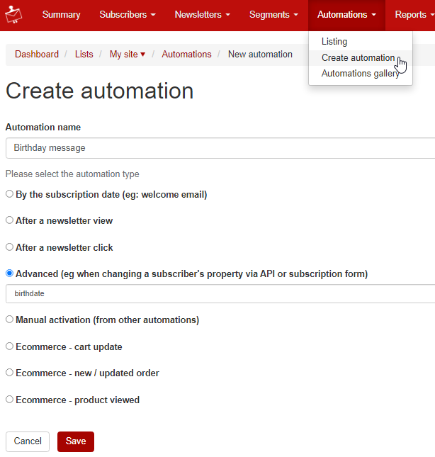The width and height of the screenshot is (435, 457).
Task: Save the new automation
Action: [x=76, y=441]
